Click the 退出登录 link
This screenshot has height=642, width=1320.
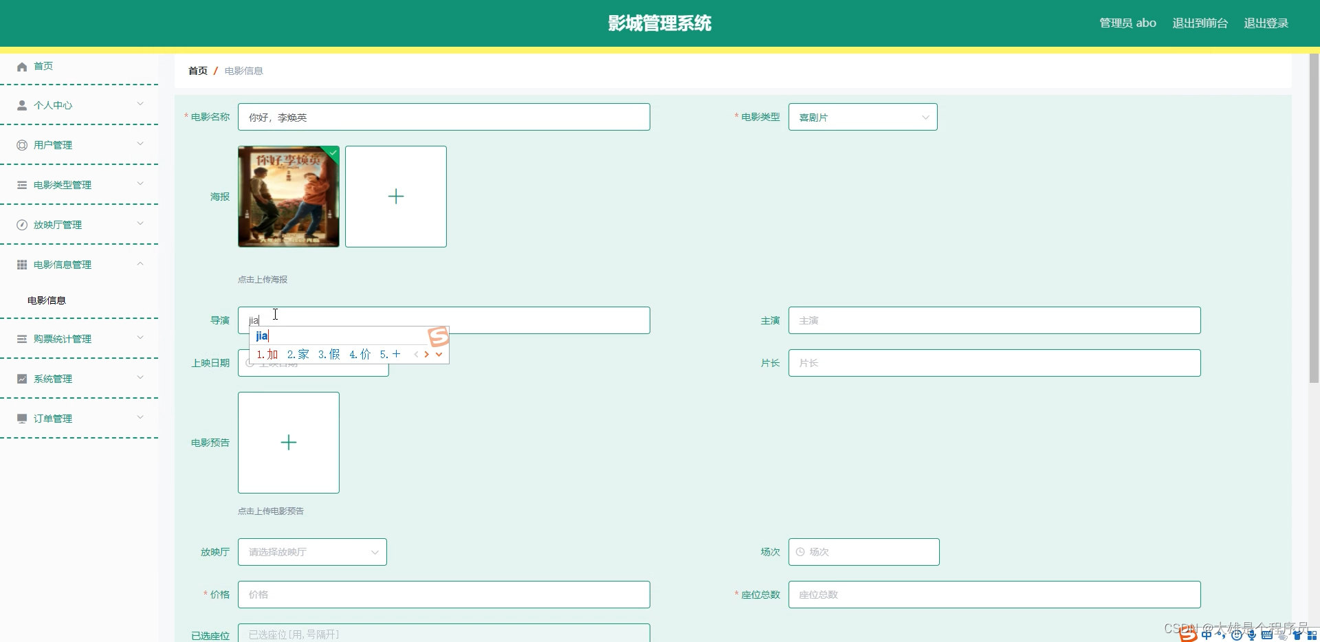(1266, 23)
